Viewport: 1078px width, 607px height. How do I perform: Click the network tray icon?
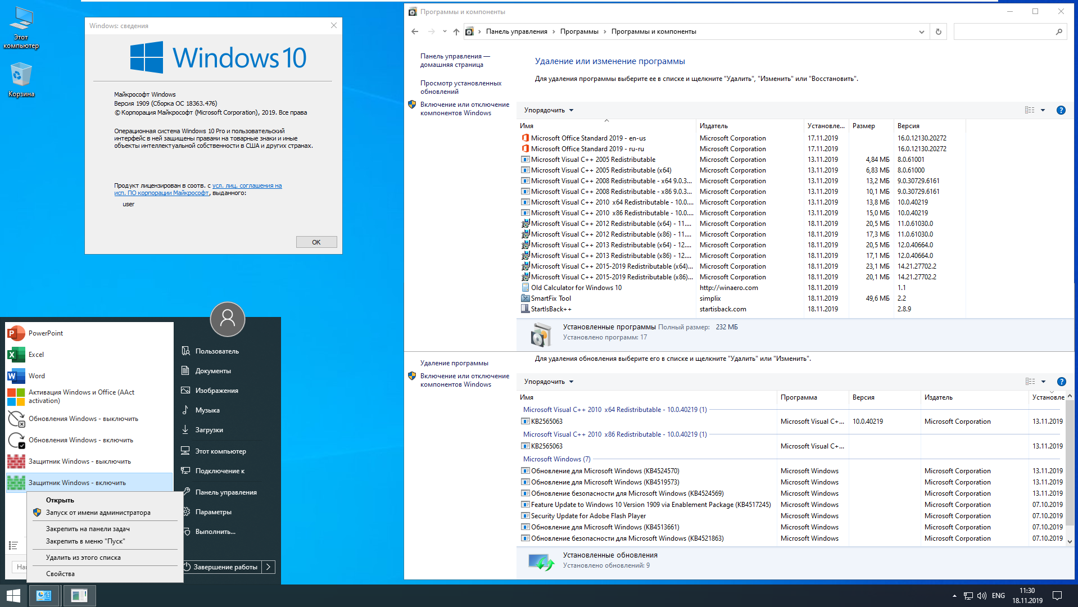click(968, 596)
